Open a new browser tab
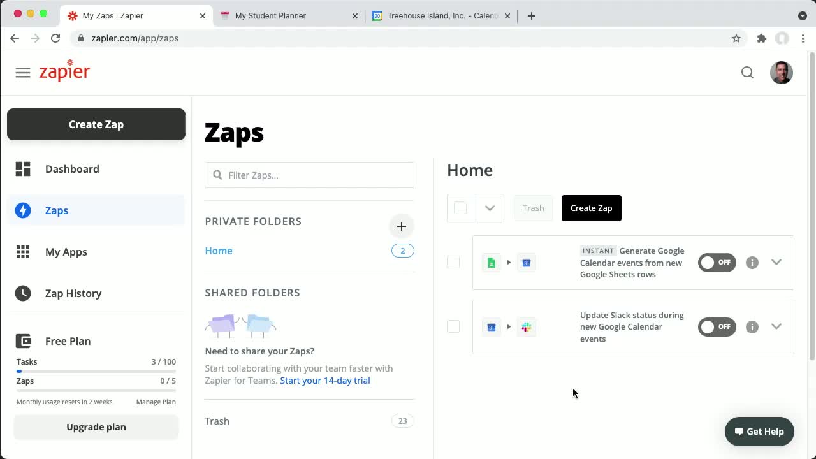Screen dimensions: 816x459 point(532,16)
